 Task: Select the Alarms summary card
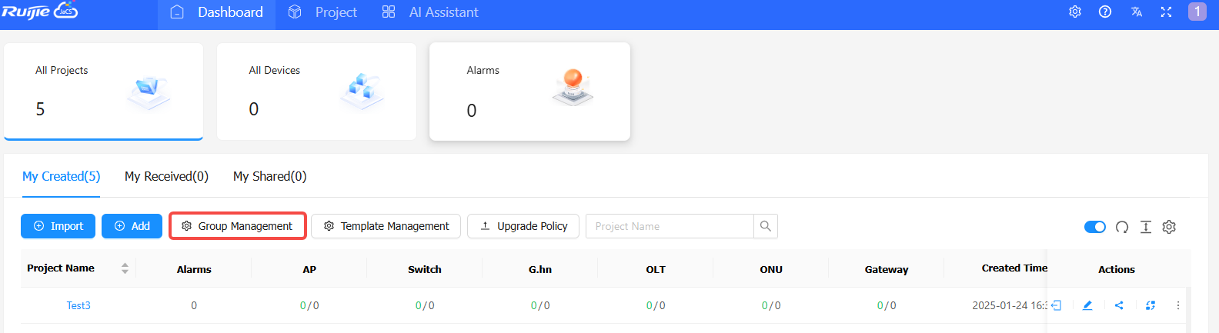[529, 92]
